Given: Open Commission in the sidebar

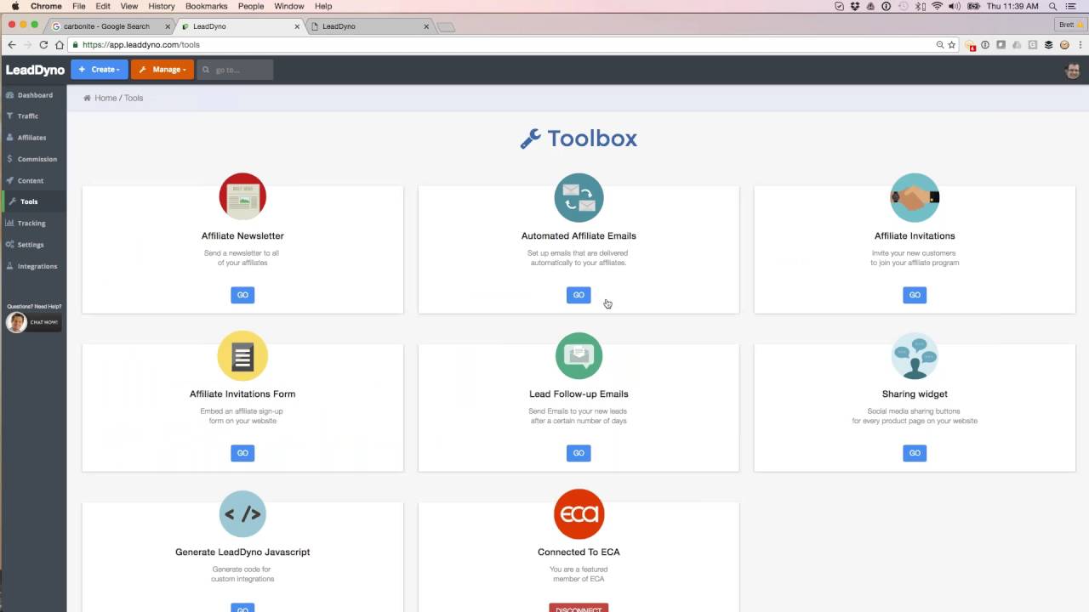Looking at the screenshot, I should 33,159.
